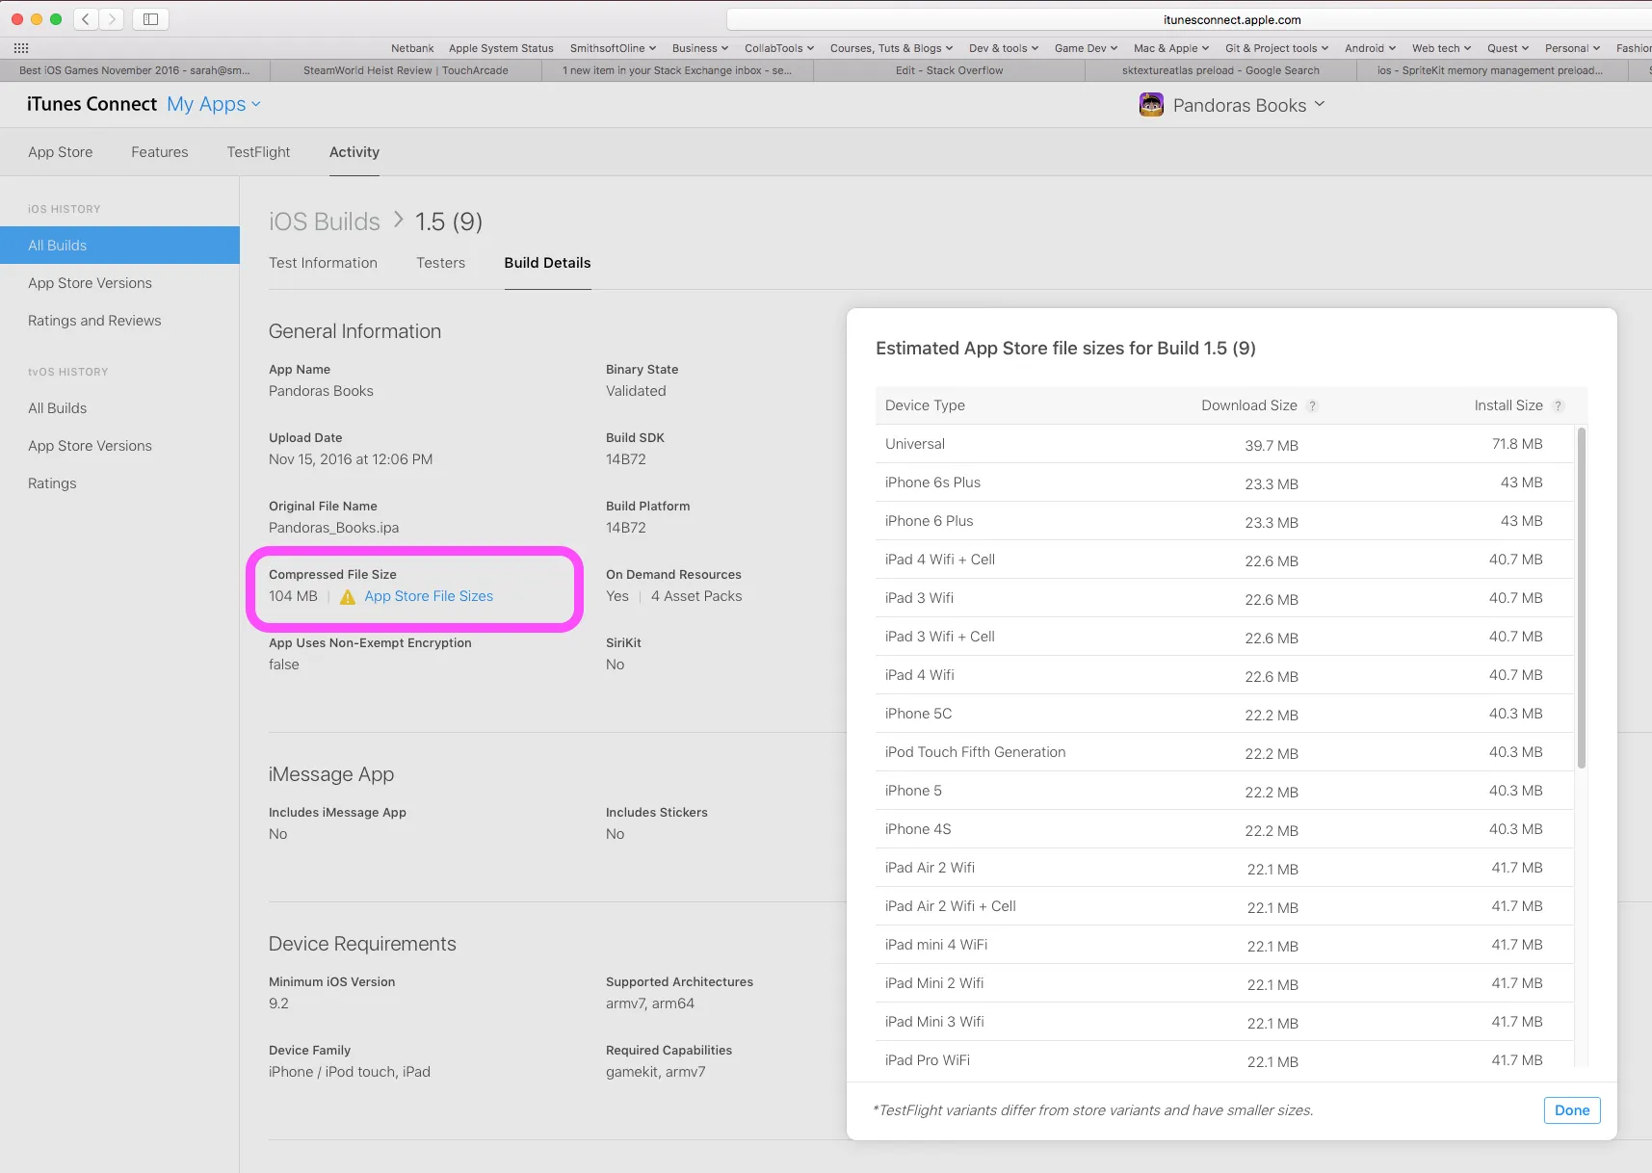Image resolution: width=1652 pixels, height=1173 pixels.
Task: Click the Device Type column header
Action: pos(925,405)
